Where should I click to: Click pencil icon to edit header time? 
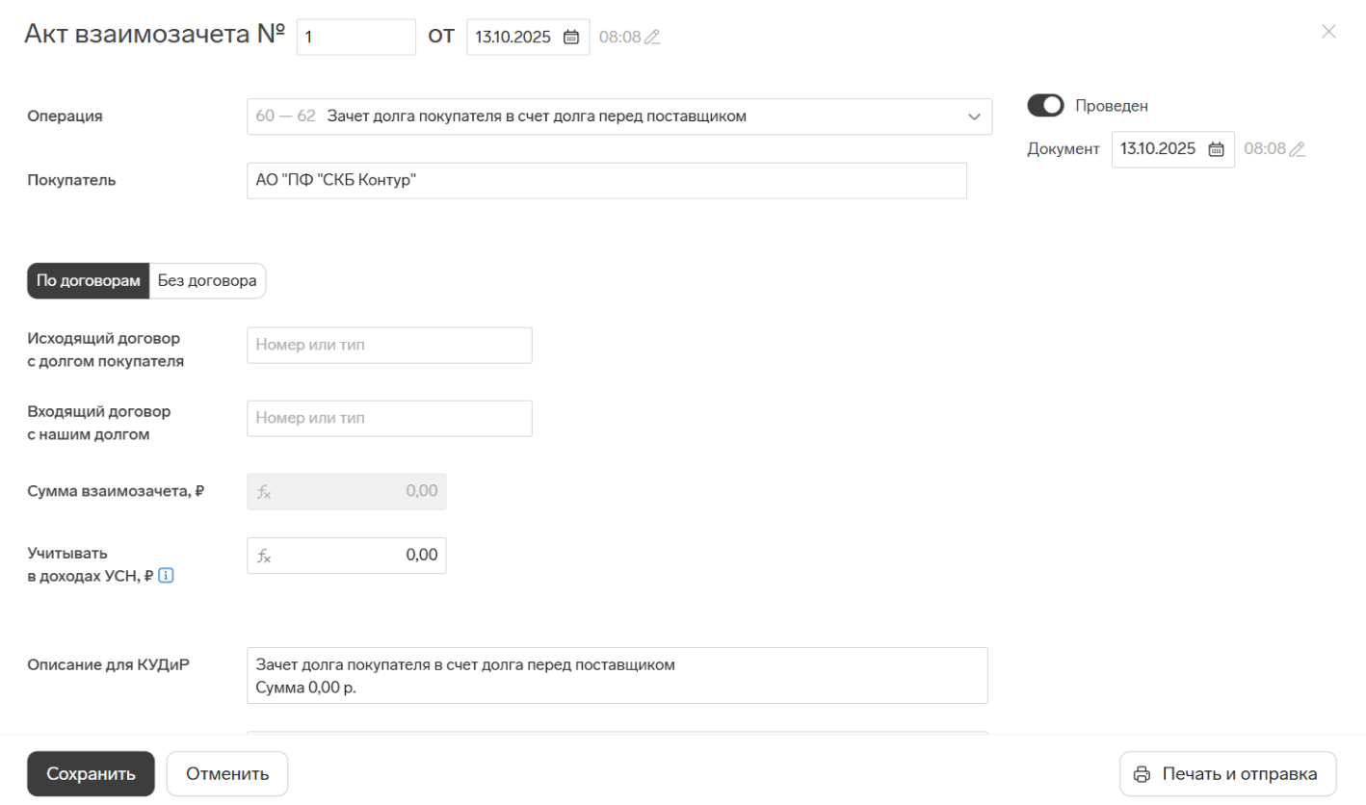tap(652, 38)
